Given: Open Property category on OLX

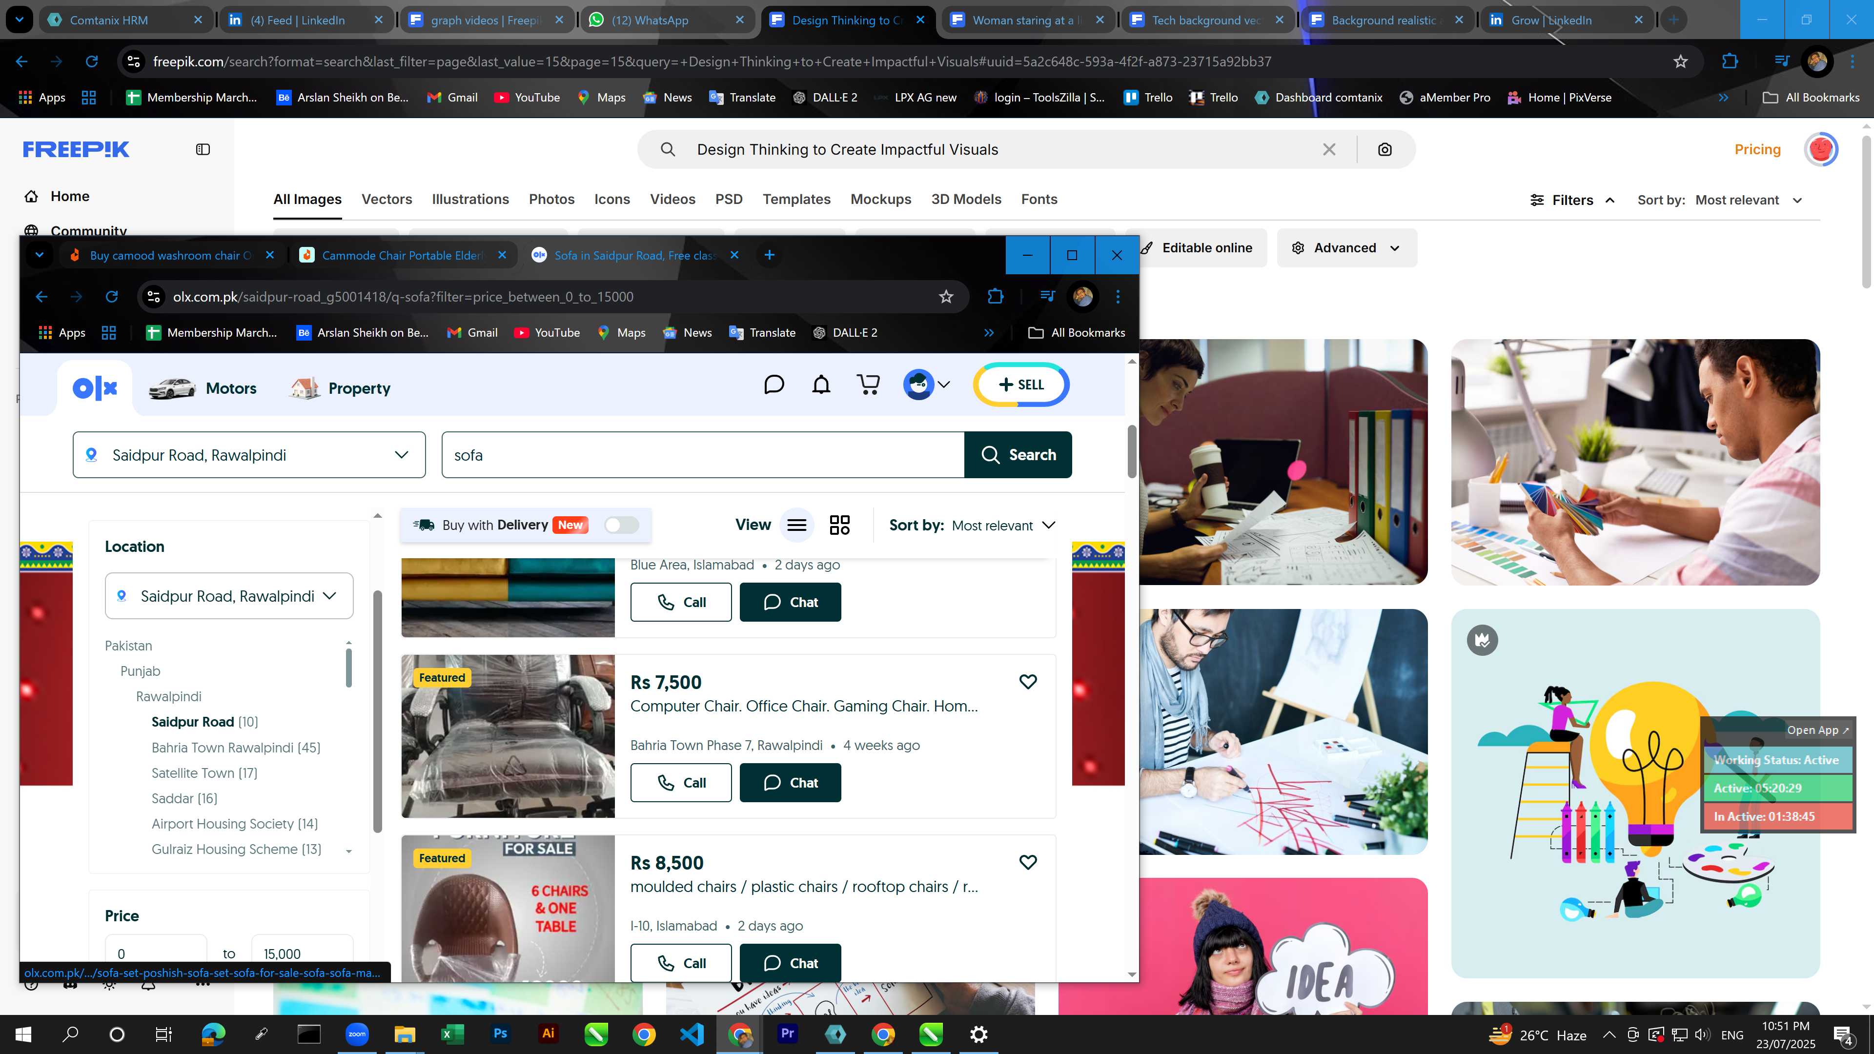Looking at the screenshot, I should click(x=340, y=388).
